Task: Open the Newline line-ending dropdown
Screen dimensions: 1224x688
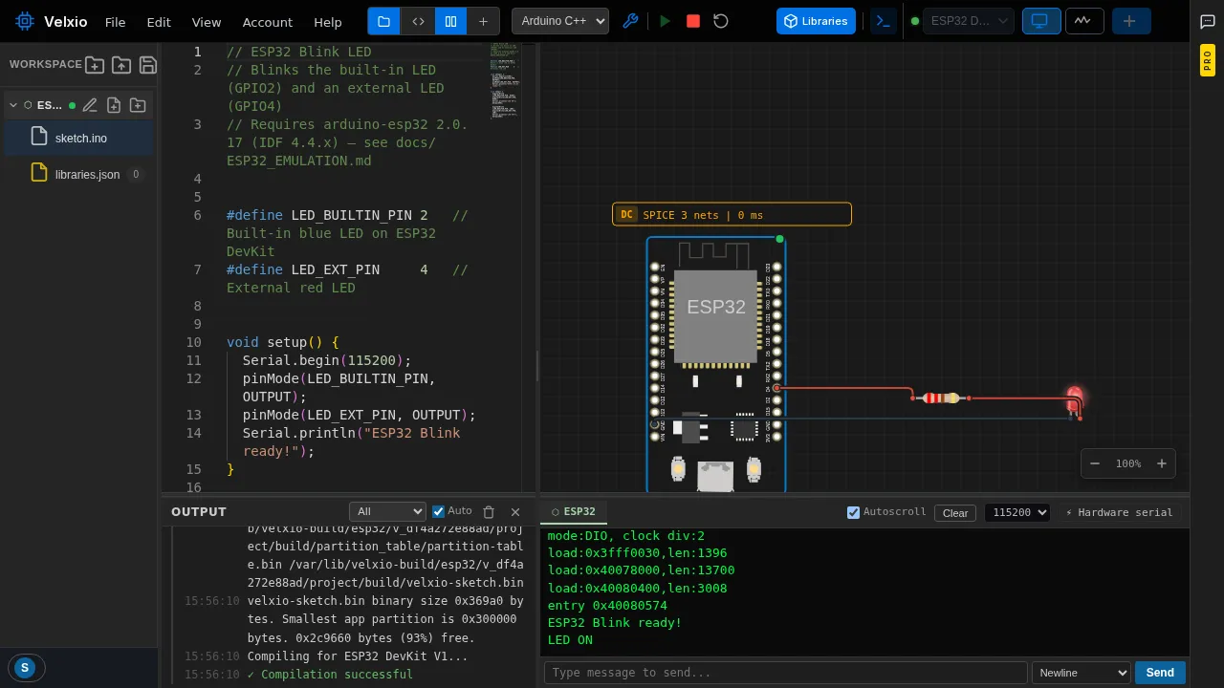Action: 1082,673
